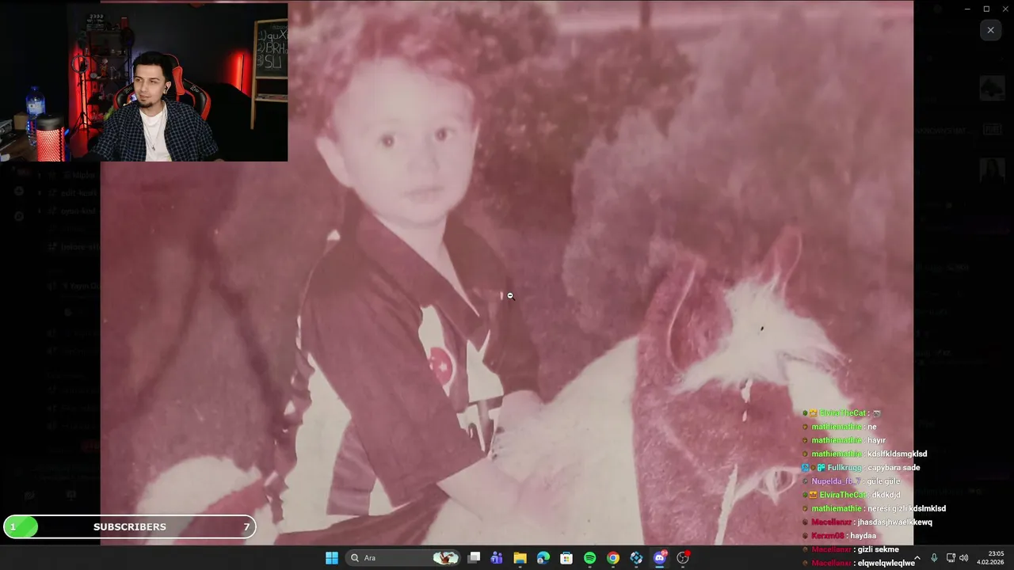Click chat message 'haydaa'
Screen dimensions: 1014x570
863,536
